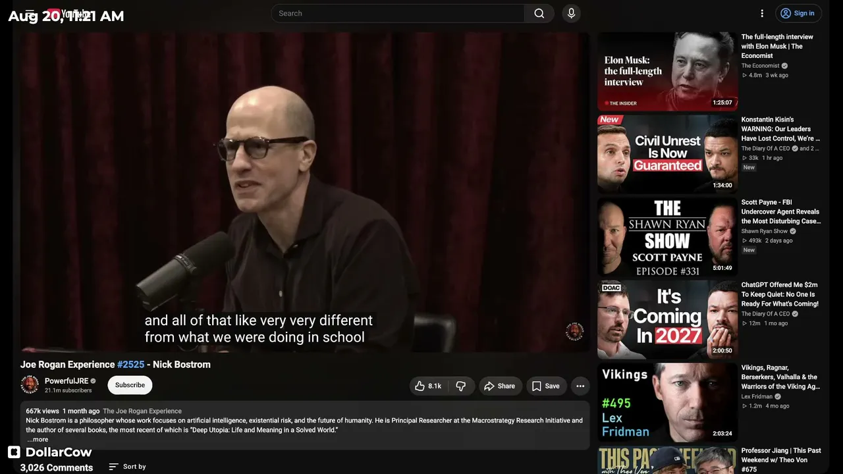Follow the #2525 hashtag in the title

tap(130, 365)
